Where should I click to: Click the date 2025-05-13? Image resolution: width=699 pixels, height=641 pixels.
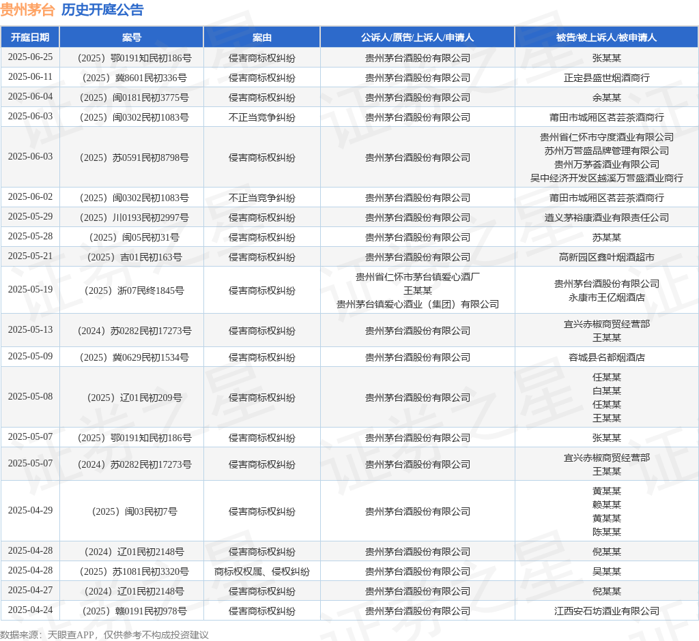click(30, 329)
